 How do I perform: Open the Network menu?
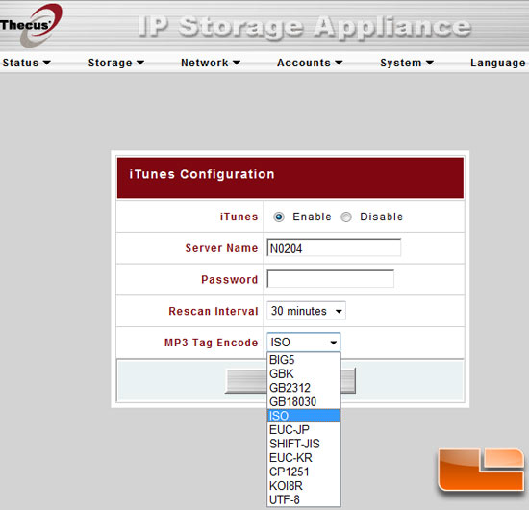211,63
